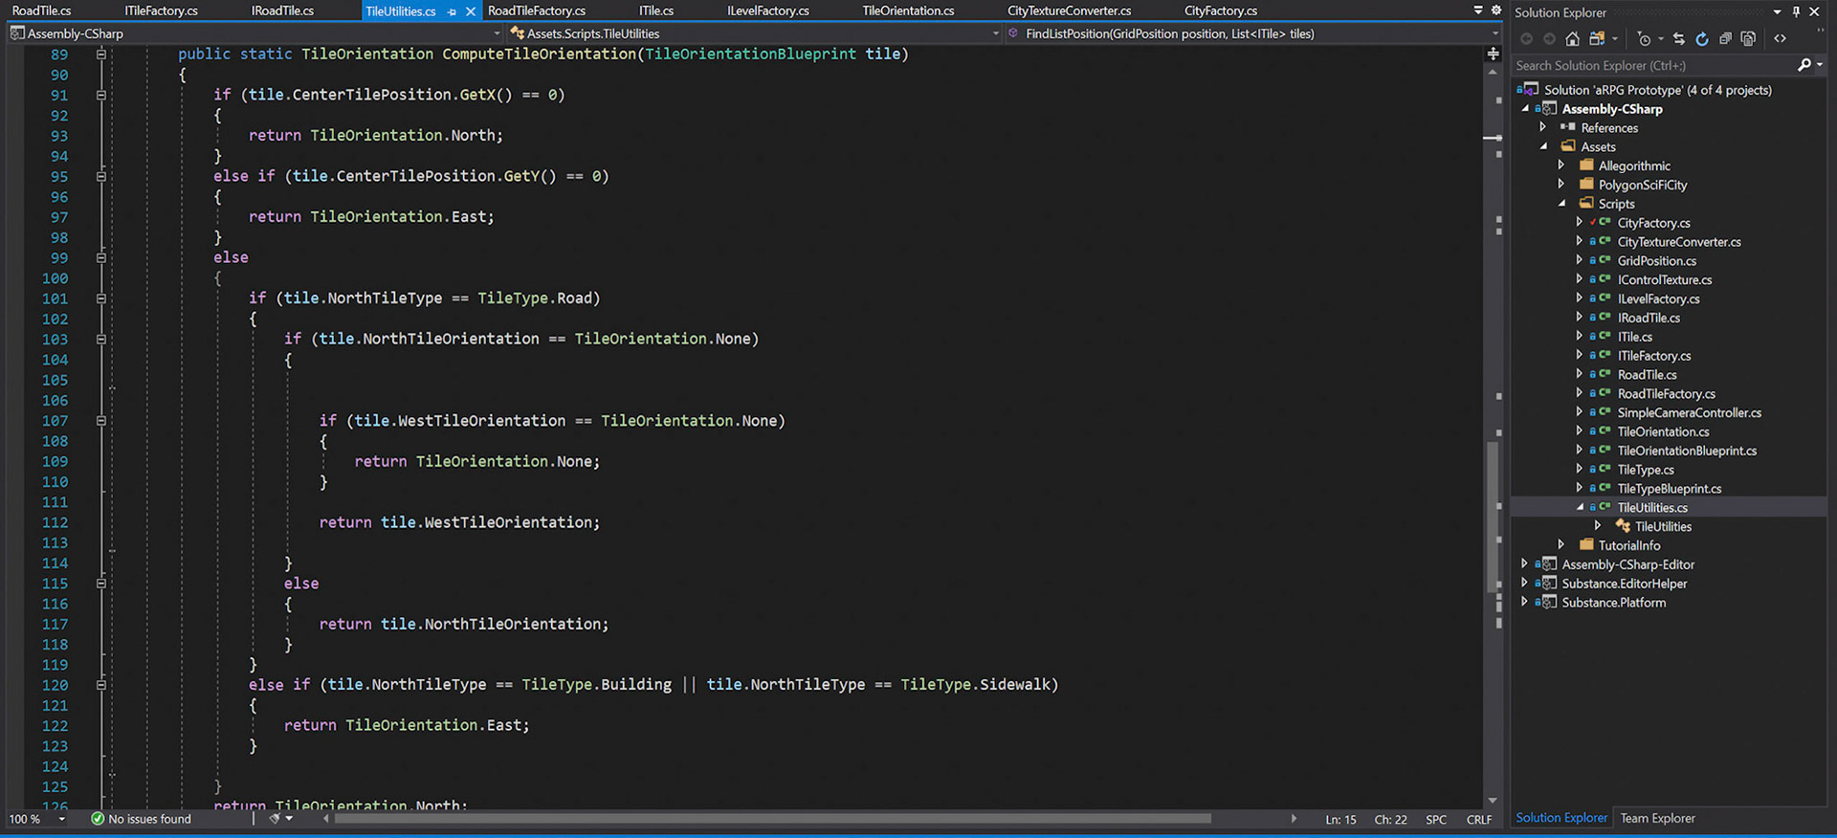The image size is (1837, 838).
Task: Go to Home view in Solution Explorer
Action: [x=1572, y=39]
